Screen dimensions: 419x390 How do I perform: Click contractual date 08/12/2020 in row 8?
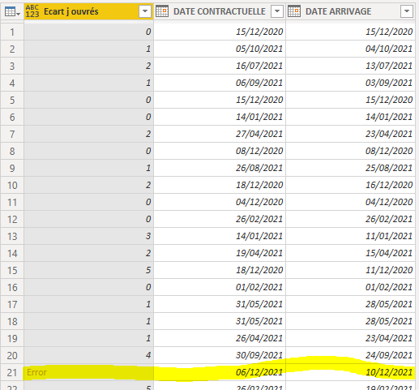tap(220, 151)
